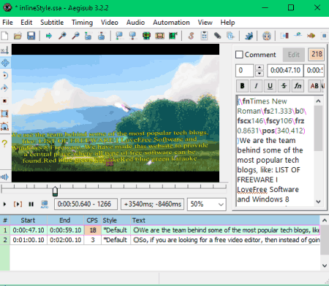Screen dimensions: 329x286
Task: Click the edit box scrollbar thumb
Action: [318, 128]
